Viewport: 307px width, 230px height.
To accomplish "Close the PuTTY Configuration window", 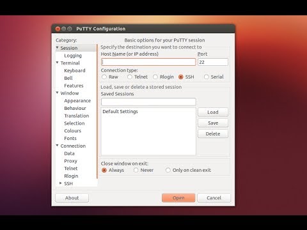I will (x=58, y=29).
